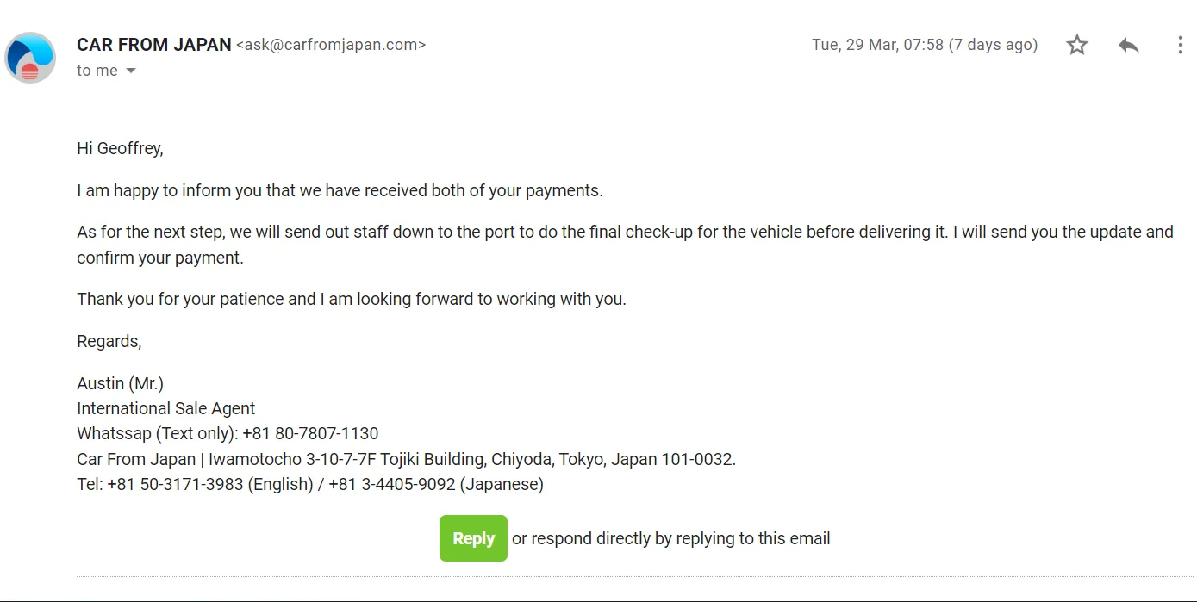The width and height of the screenshot is (1197, 602).
Task: Click the 'Hi Geoffrey,' greeting line
Action: [120, 148]
